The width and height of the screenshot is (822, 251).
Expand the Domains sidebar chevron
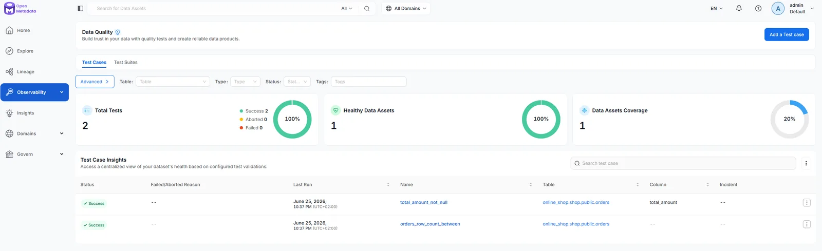(62, 133)
